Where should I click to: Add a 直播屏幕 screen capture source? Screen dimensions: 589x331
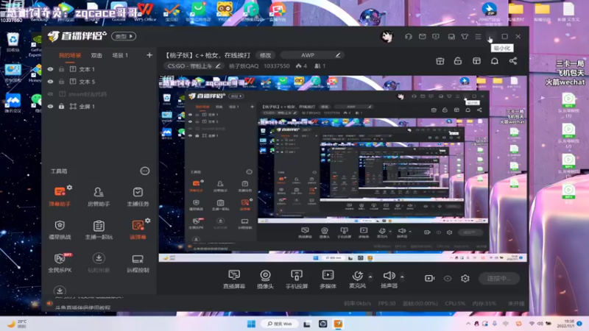pos(234,280)
